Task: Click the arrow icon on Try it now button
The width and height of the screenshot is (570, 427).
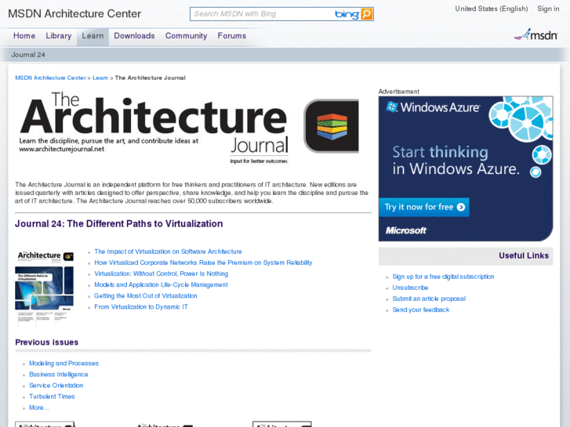Action: tap(460, 207)
